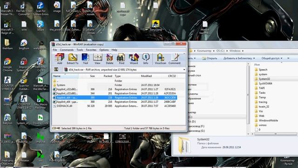The image size is (298, 168).
Task: Sort archive list by Name column
Action: pyautogui.click(x=65, y=76)
